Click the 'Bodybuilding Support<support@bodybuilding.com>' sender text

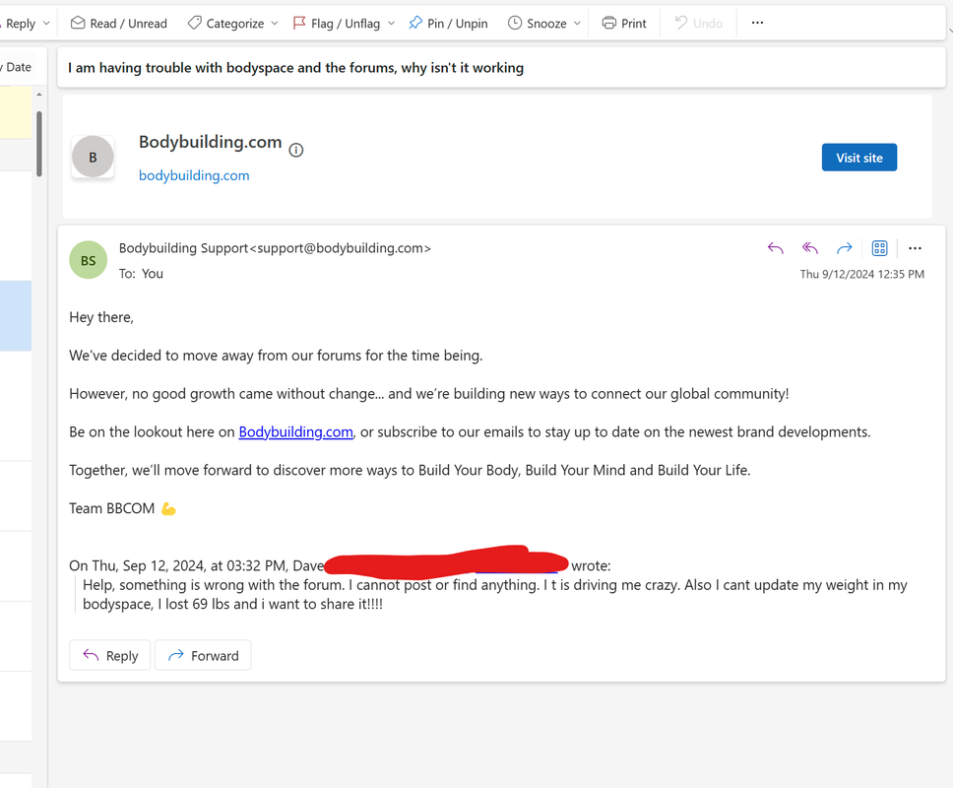[x=275, y=248]
